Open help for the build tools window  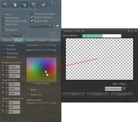(52, 3)
